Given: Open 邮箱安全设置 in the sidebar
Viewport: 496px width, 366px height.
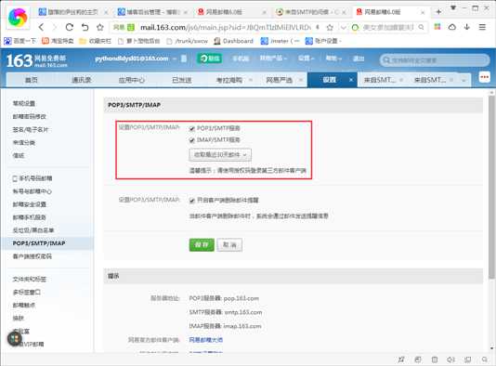Looking at the screenshot, I should [x=30, y=204].
